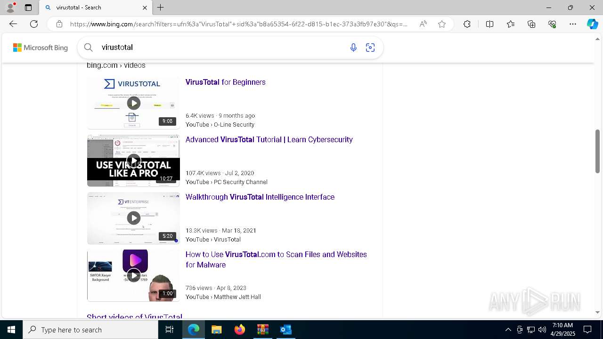Open a new tab with plus button
603x339 pixels.
[161, 8]
